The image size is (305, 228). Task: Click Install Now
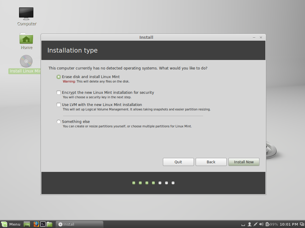(244, 162)
